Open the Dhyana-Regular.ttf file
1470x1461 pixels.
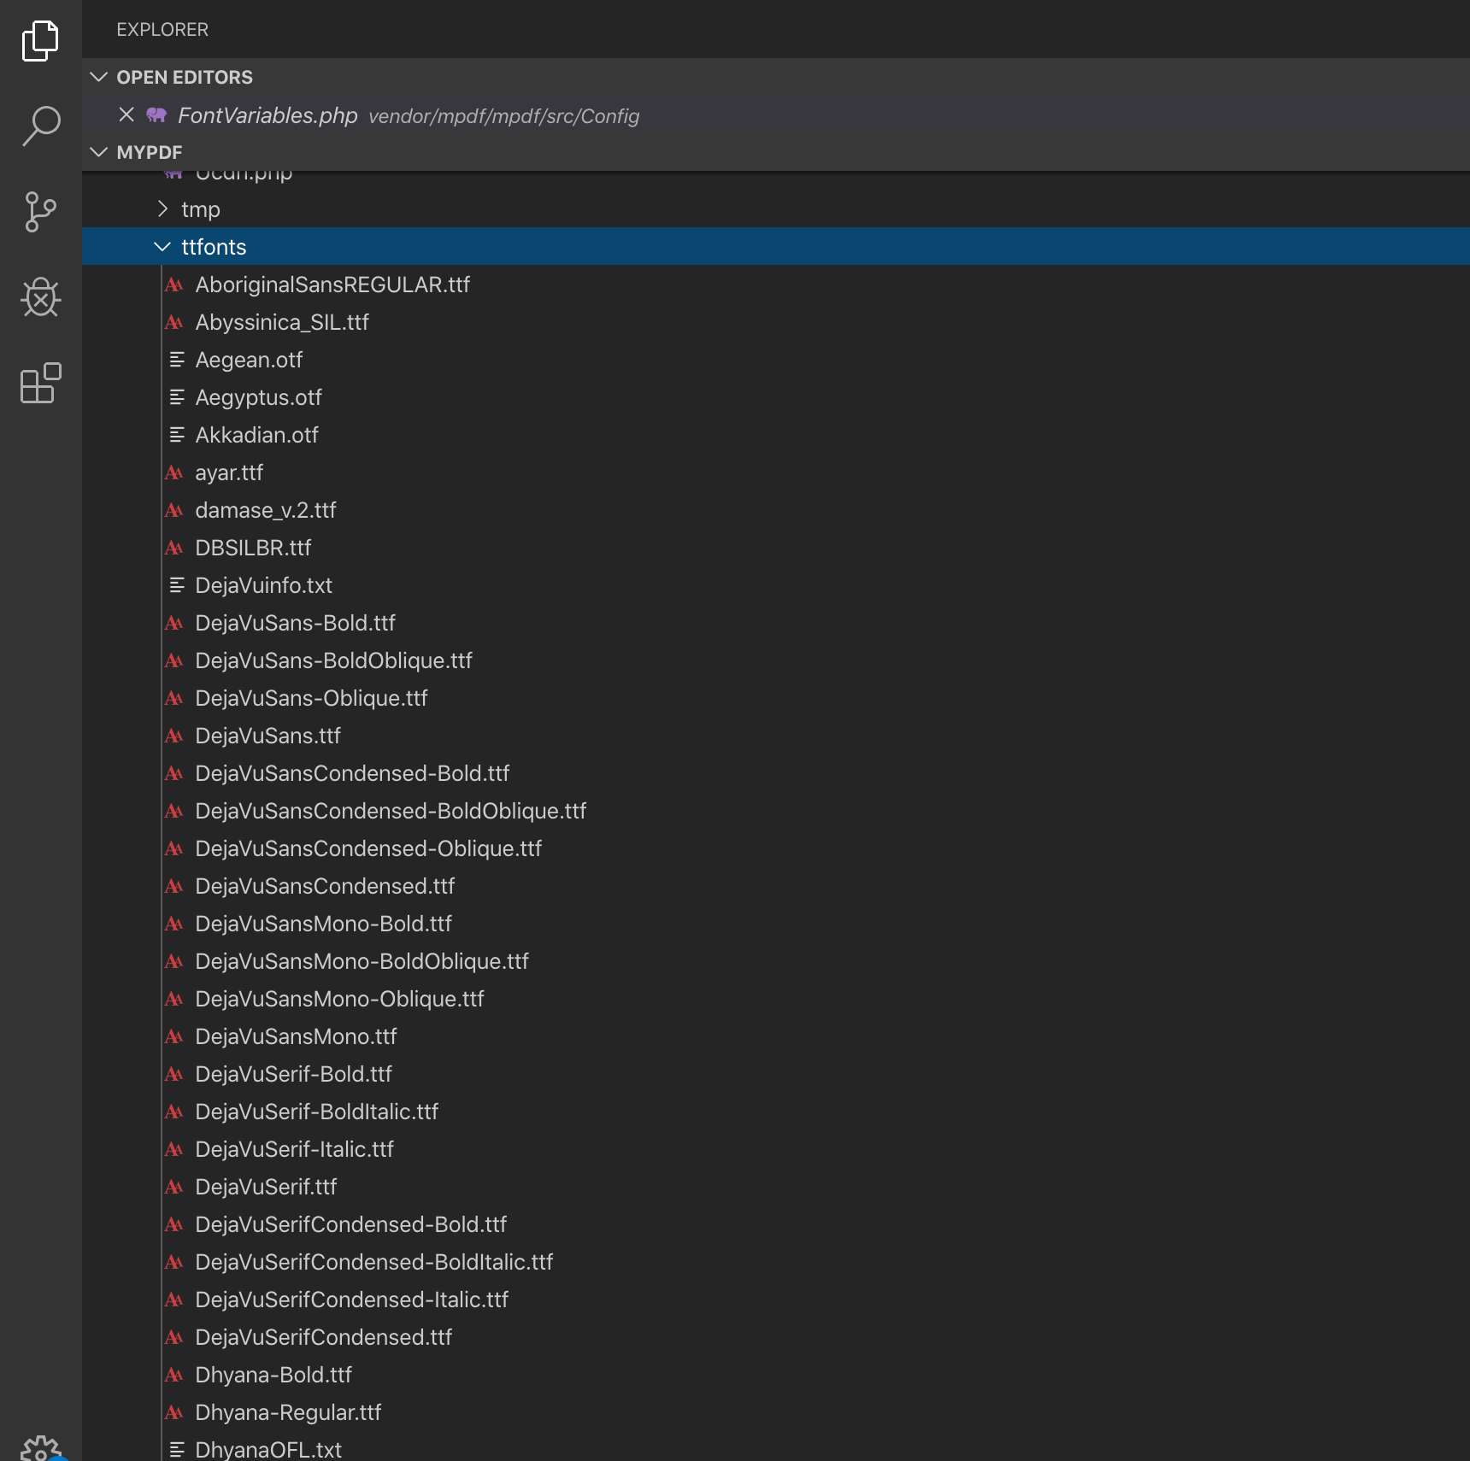pos(288,1412)
